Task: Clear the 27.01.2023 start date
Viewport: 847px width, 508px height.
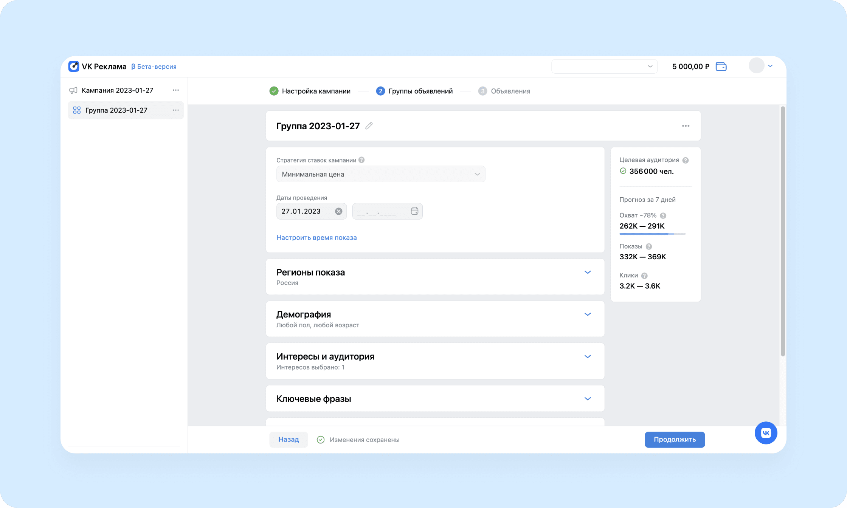Action: coord(338,211)
